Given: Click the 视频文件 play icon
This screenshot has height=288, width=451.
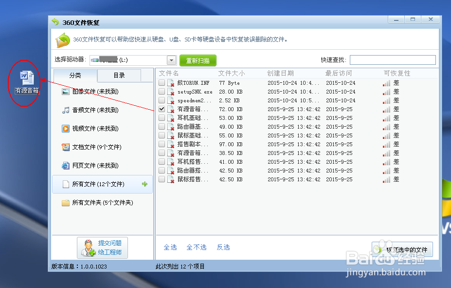Looking at the screenshot, I should tap(66, 129).
